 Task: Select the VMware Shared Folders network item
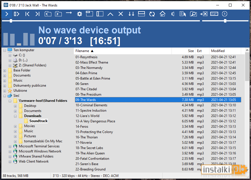coord(36,156)
